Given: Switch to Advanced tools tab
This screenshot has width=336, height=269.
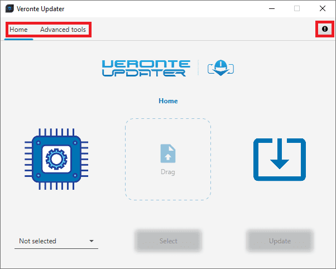Looking at the screenshot, I should (63, 30).
